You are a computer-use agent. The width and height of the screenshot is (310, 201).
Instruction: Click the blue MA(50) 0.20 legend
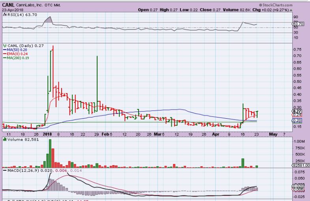tap(15, 50)
